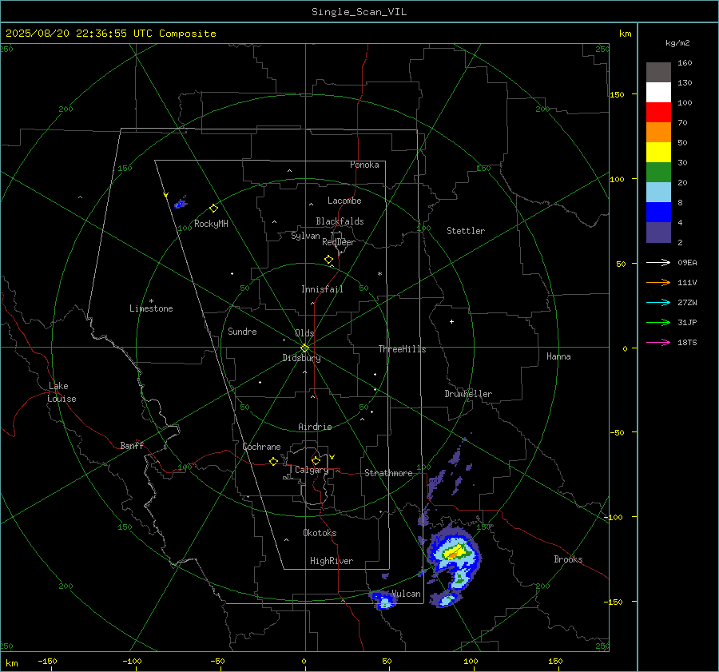
Task: Click the Limestone label
Action: coord(151,308)
